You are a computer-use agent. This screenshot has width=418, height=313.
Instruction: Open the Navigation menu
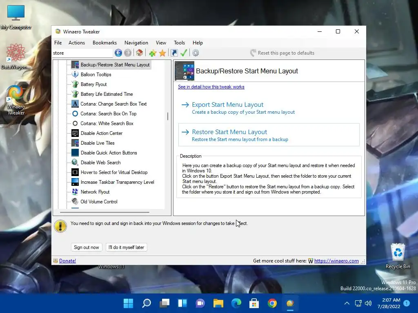click(x=136, y=43)
